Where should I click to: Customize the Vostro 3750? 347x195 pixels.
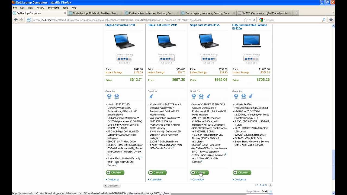113,180
